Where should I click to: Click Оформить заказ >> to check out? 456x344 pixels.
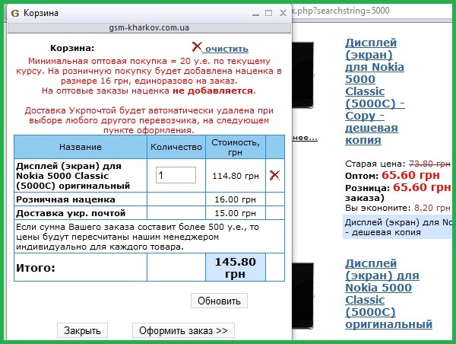[x=183, y=330]
